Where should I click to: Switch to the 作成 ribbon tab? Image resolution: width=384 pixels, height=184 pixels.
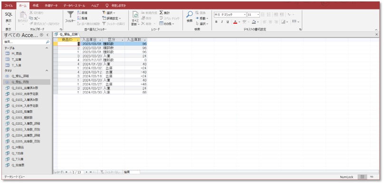coord(36,5)
